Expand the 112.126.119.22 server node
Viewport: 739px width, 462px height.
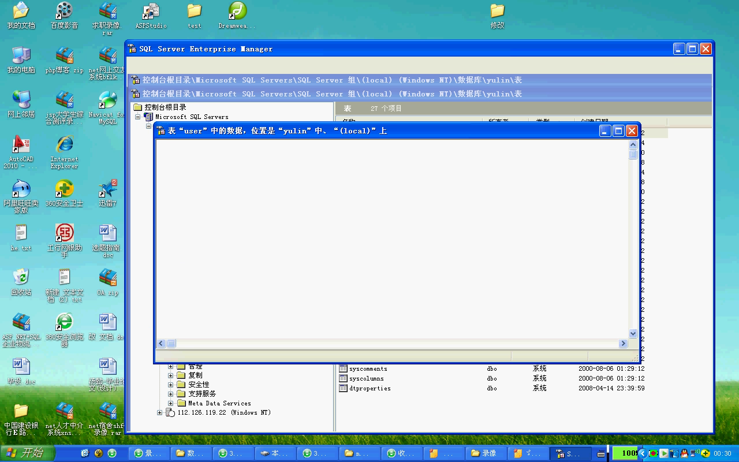click(x=160, y=412)
